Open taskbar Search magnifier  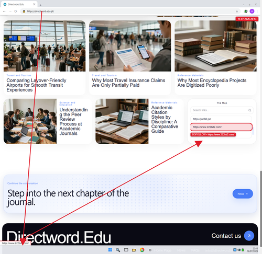(118, 250)
